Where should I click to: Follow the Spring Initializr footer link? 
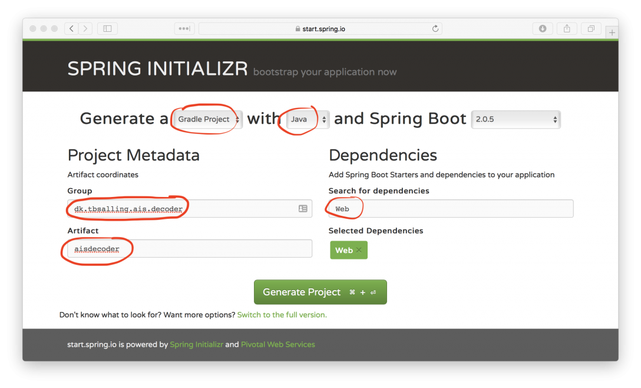coord(197,344)
